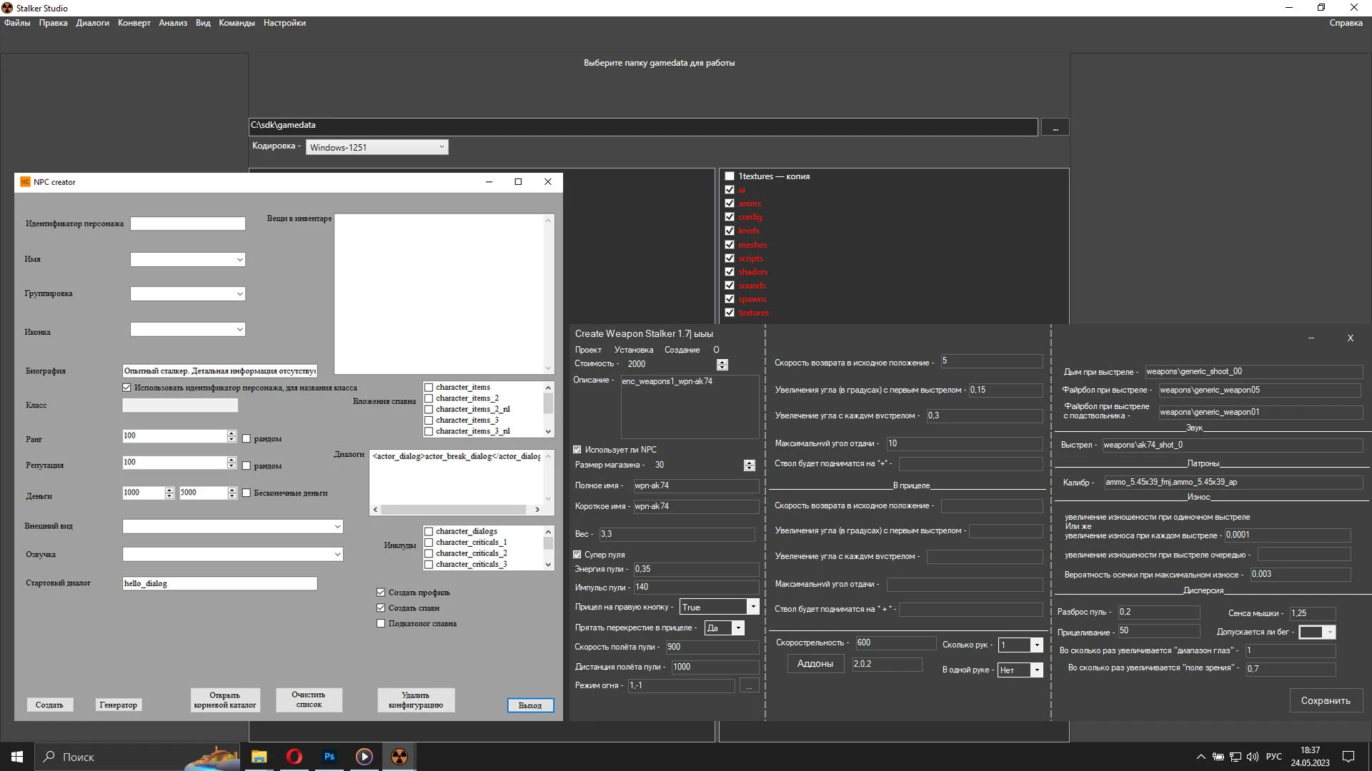1372x771 pixels.
Task: Click the browse folder '...' button
Action: 1055,127
